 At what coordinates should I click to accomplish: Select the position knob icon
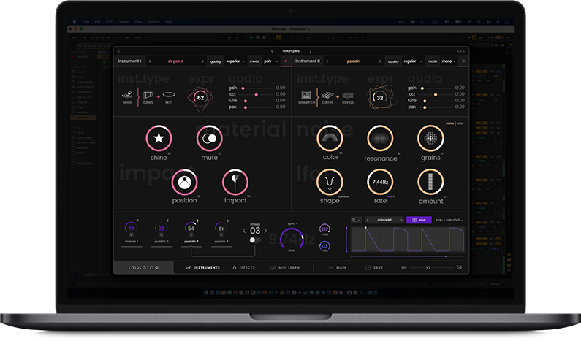tap(184, 183)
